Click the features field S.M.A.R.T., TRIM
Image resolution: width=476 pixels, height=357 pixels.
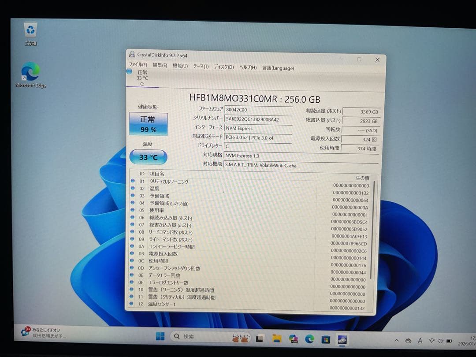click(x=301, y=165)
